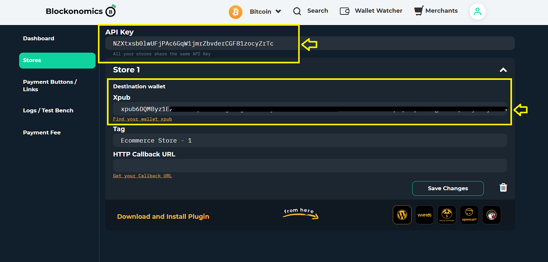Viewport: 548px width, 262px height.
Task: Edit the Tag field 'Ecommerce Store - 1'
Action: pos(310,140)
